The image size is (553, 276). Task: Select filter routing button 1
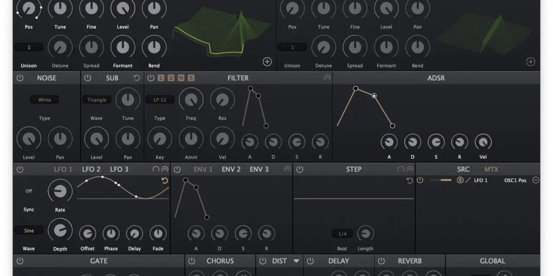(161, 78)
